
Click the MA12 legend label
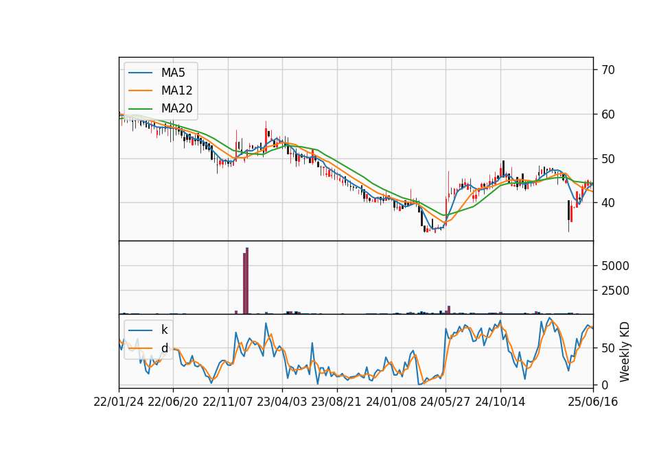pyautogui.click(x=176, y=90)
